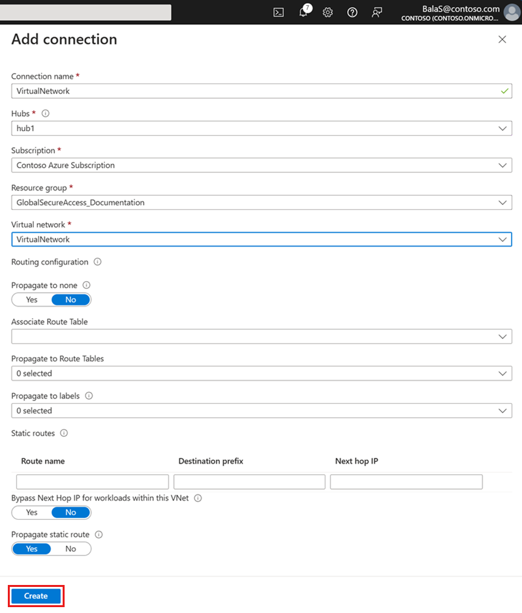Click info icon beside Static routes

click(x=64, y=433)
